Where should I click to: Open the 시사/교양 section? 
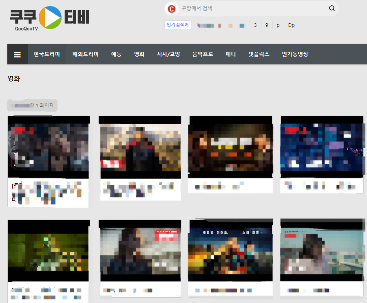[168, 54]
